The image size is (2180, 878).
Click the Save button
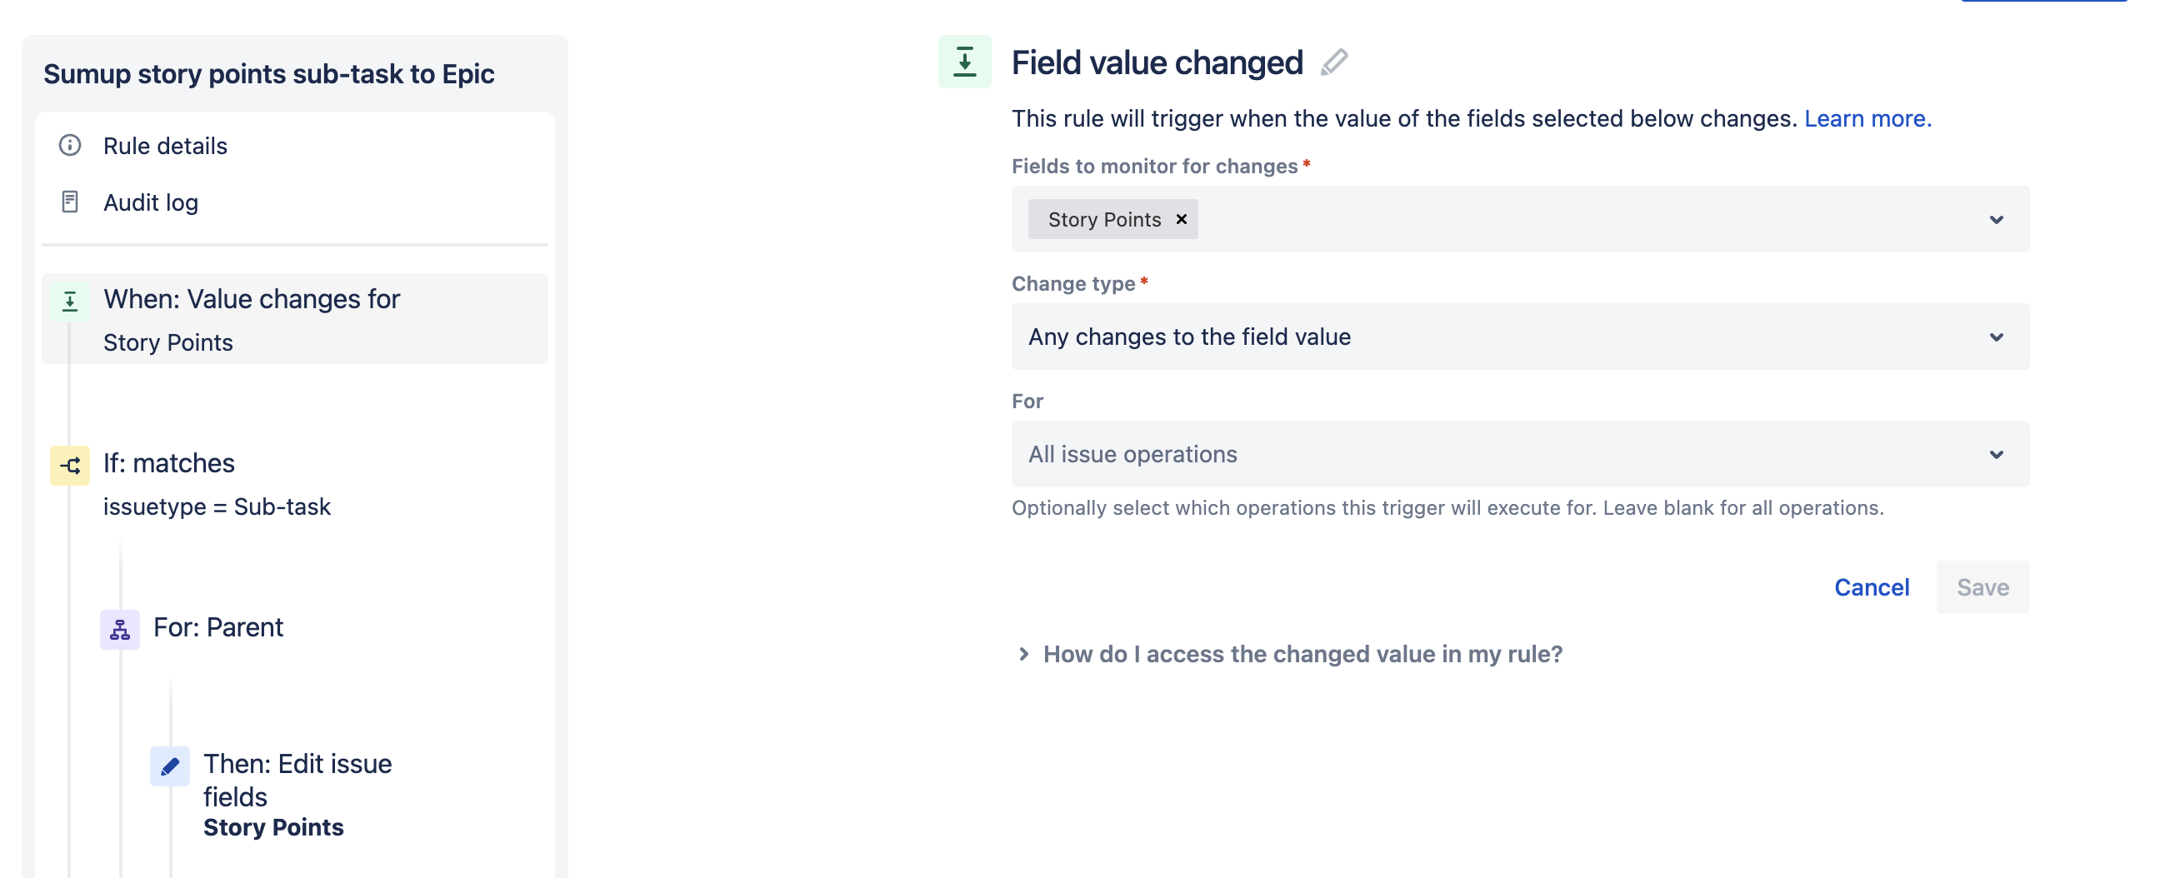(1982, 587)
